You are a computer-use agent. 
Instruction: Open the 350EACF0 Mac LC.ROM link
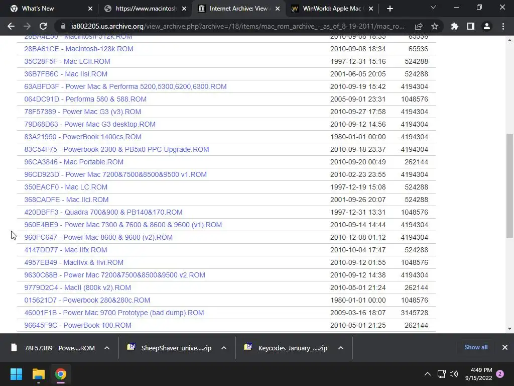coord(66,187)
